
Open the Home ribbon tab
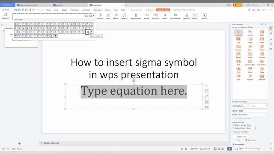48,10
